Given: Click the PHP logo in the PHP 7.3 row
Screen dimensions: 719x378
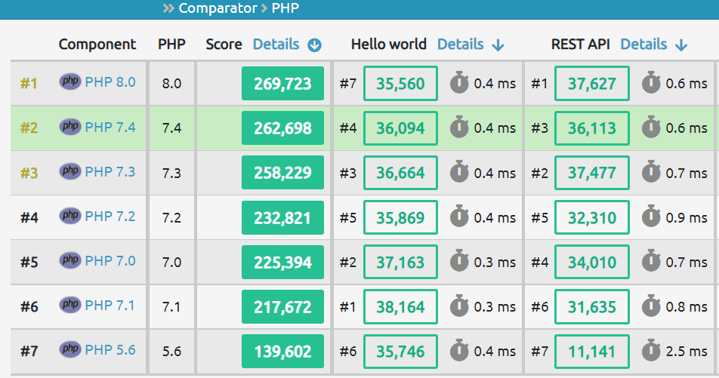Looking at the screenshot, I should (70, 171).
